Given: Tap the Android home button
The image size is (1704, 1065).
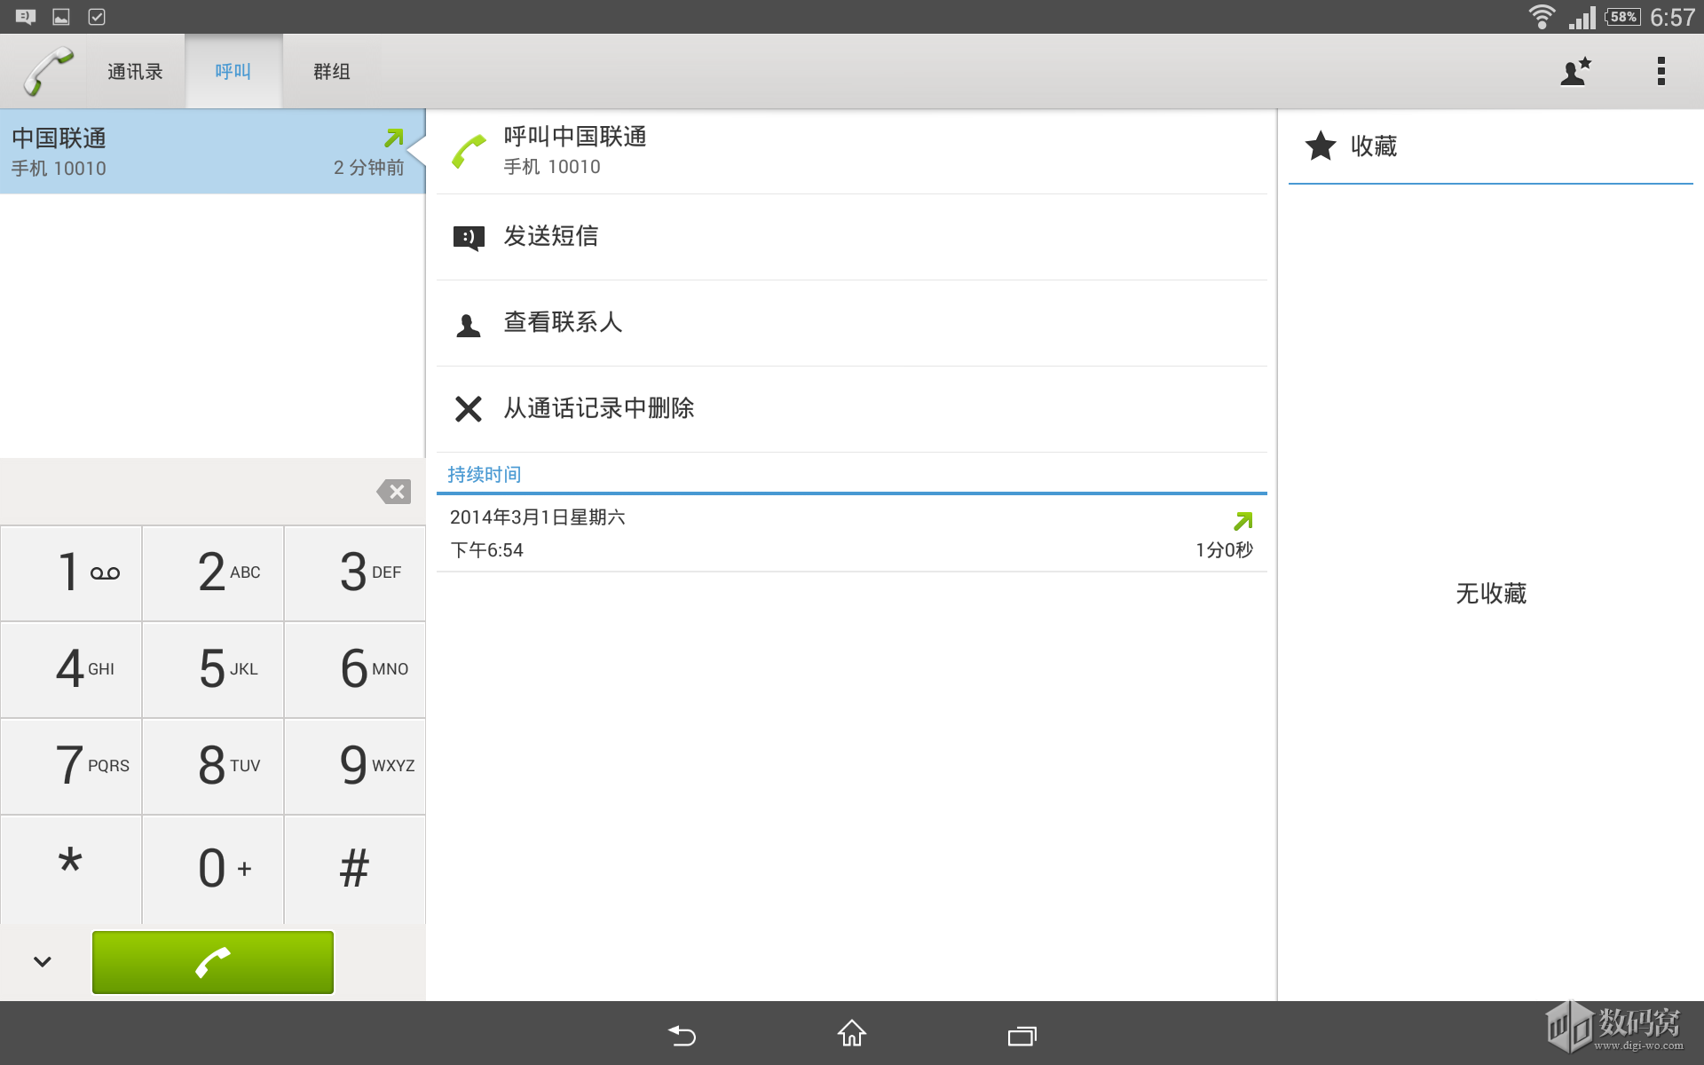Looking at the screenshot, I should pos(852,1034).
